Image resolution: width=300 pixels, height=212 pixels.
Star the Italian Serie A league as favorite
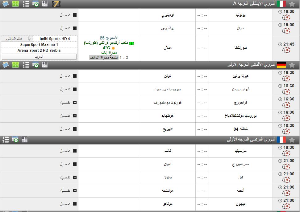coord(292,4)
